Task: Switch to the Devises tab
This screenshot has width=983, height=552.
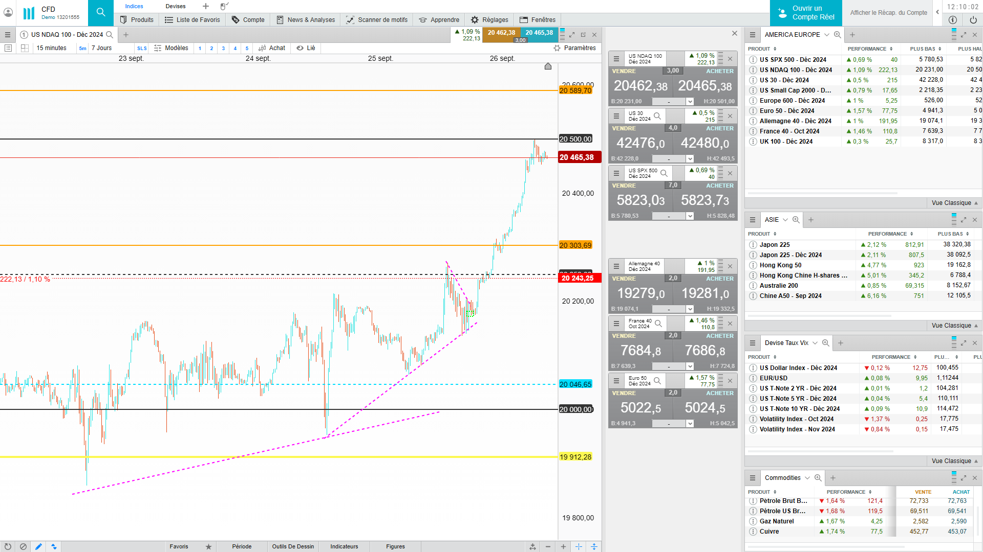Action: click(176, 6)
